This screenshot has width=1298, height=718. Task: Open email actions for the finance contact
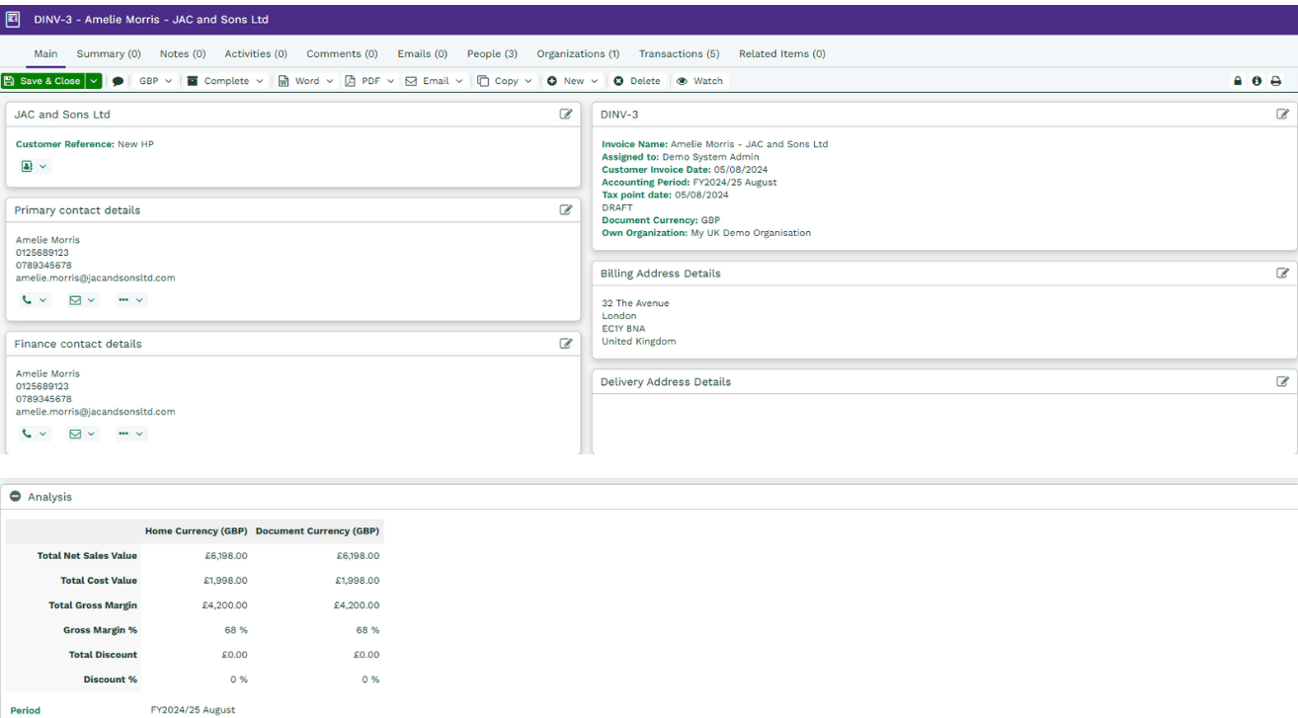click(x=82, y=434)
